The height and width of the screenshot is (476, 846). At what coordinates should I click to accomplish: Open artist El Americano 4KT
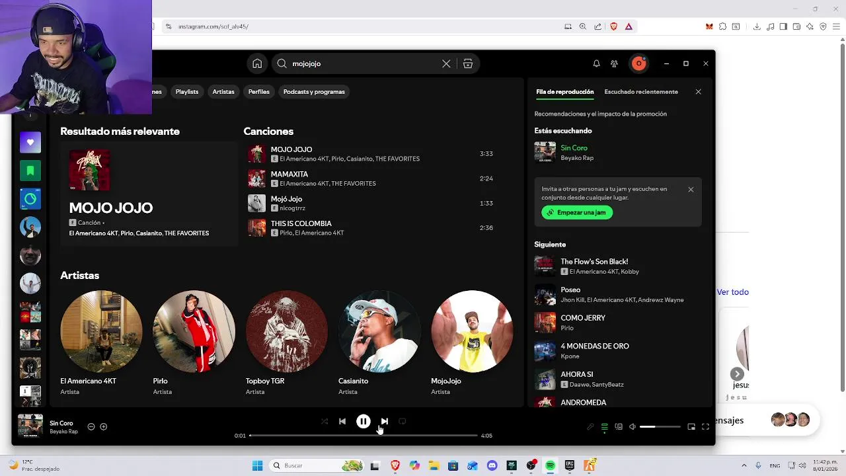tap(101, 342)
